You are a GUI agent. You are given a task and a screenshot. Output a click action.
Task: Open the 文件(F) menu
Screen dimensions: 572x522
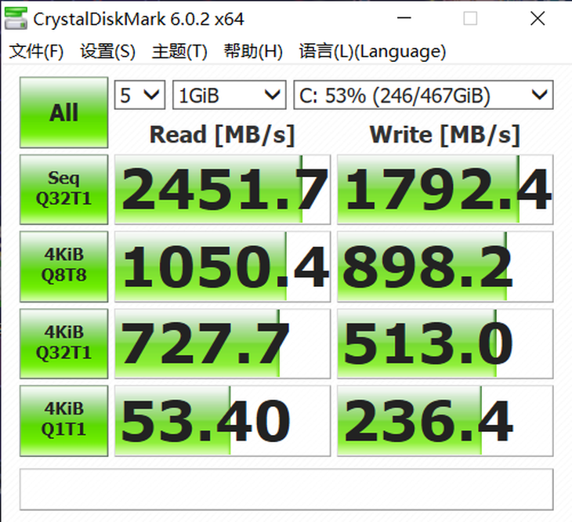36,51
